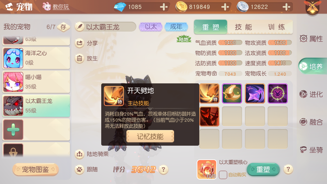Click the question mark beside 评分 score
Screen dimensions: 327x184
click(x=163, y=169)
